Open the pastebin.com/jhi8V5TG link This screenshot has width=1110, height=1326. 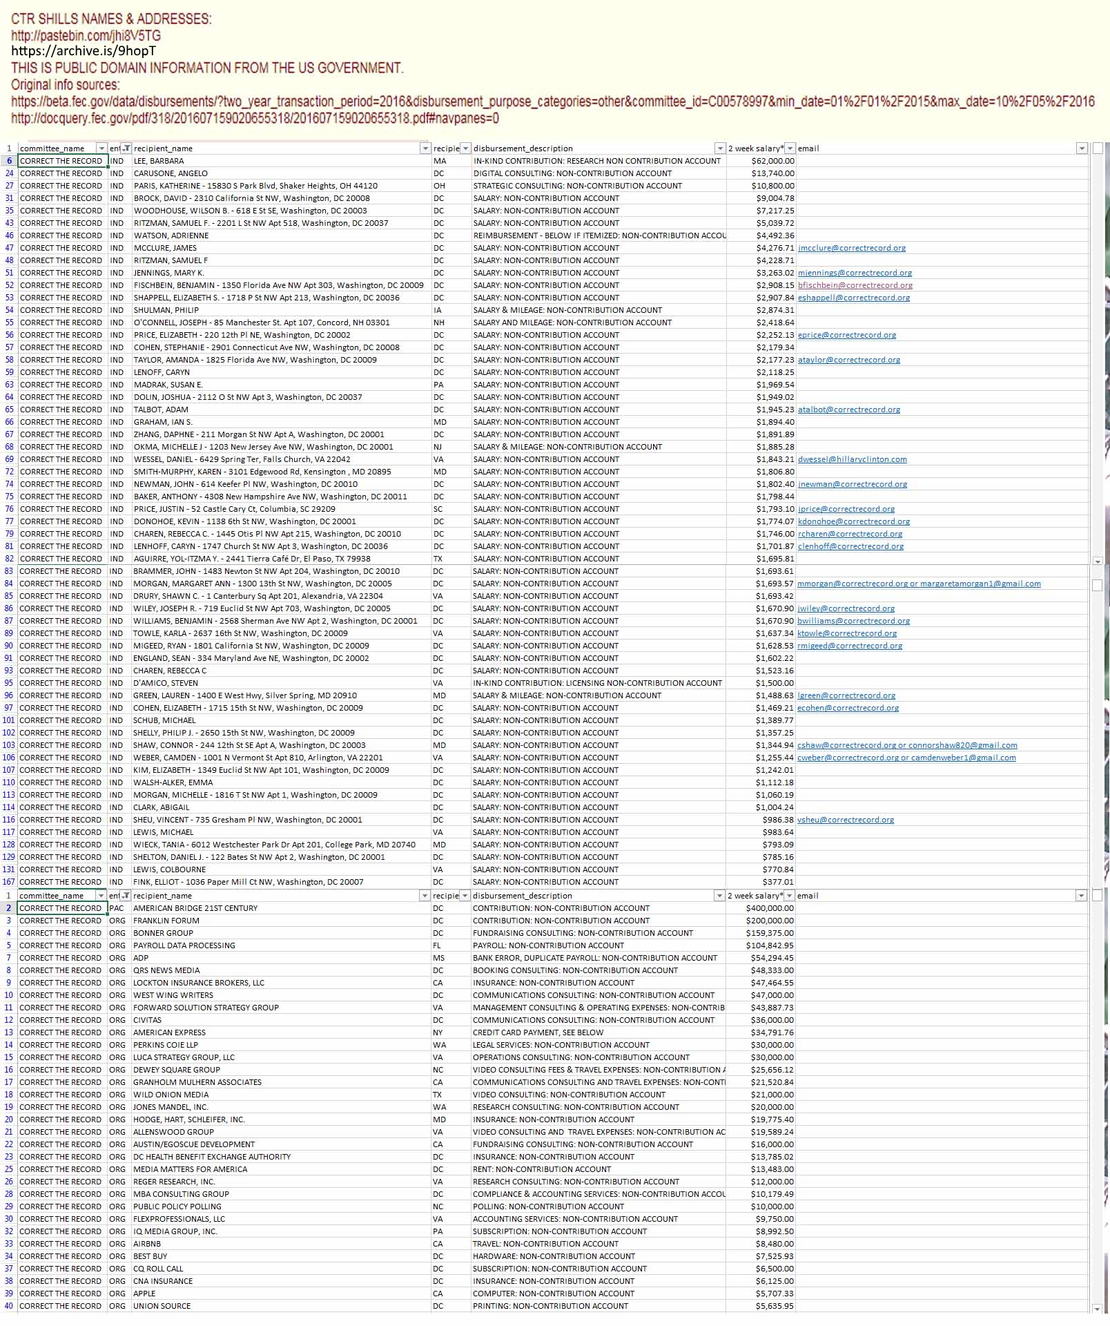pos(86,35)
